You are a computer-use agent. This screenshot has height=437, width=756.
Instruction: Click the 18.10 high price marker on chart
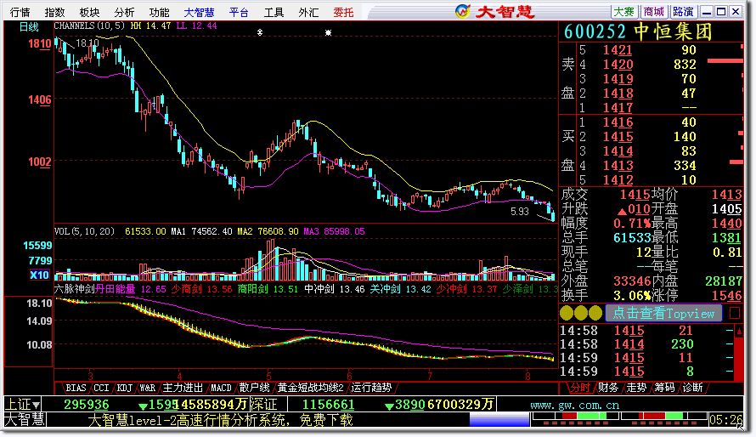pyautogui.click(x=87, y=43)
